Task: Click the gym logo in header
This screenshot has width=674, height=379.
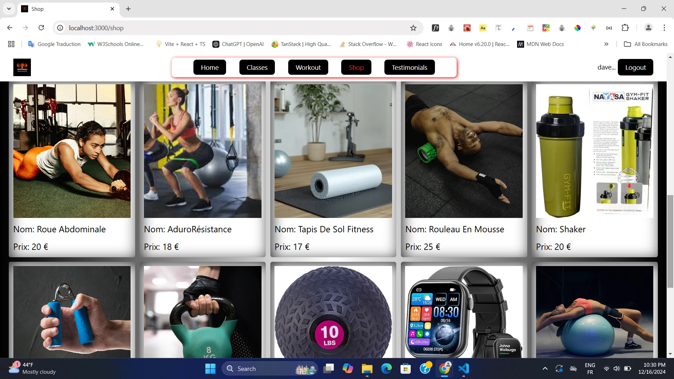Action: coord(22,67)
